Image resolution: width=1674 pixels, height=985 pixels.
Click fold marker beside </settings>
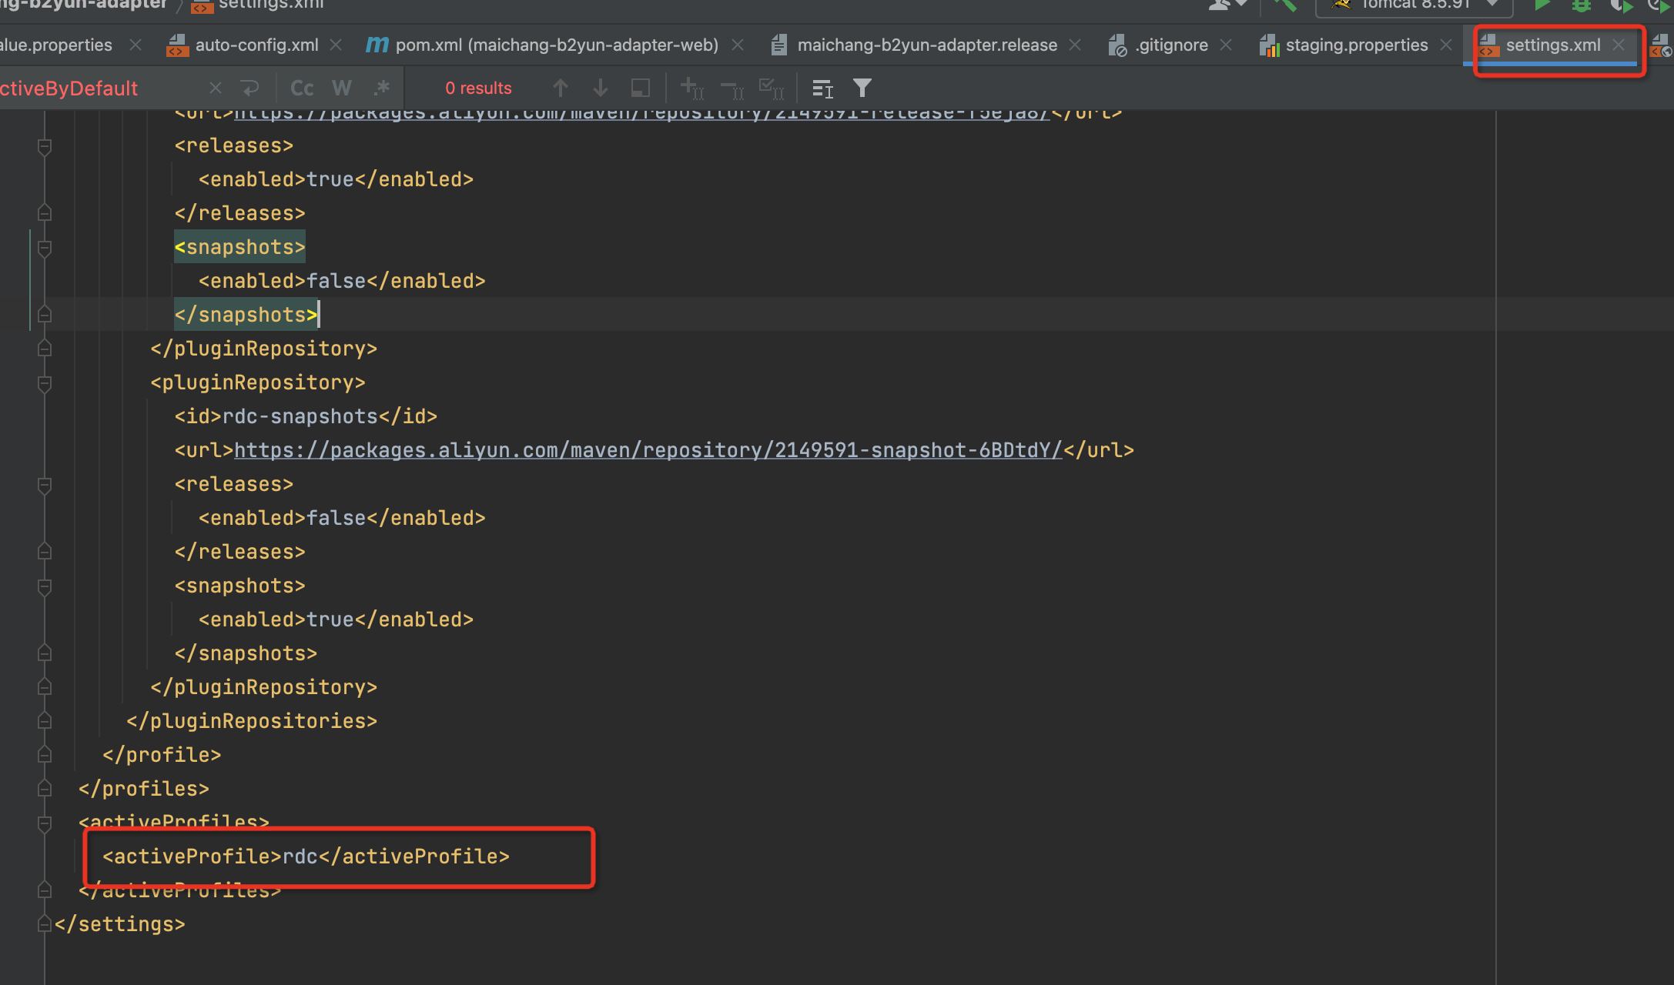(x=45, y=923)
